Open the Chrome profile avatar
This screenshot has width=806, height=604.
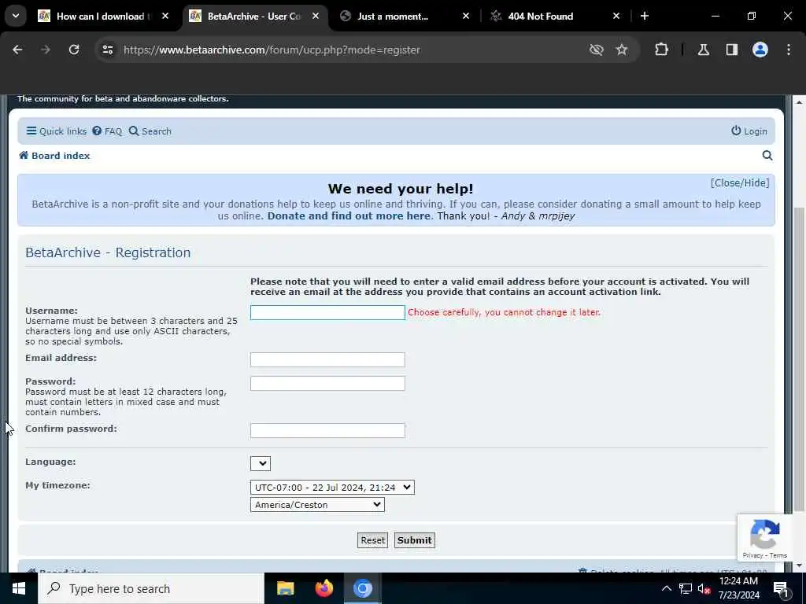click(760, 50)
